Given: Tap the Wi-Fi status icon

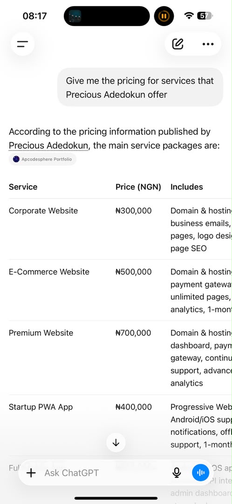Looking at the screenshot, I should click(x=189, y=15).
